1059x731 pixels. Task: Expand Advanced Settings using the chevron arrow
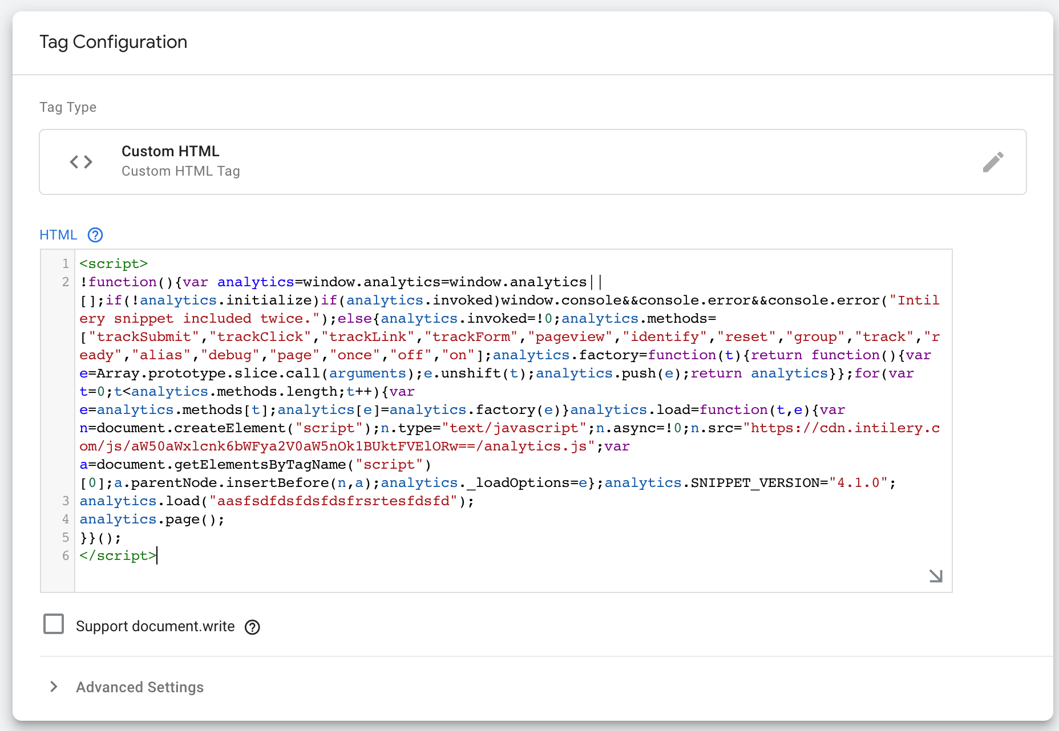click(x=54, y=687)
